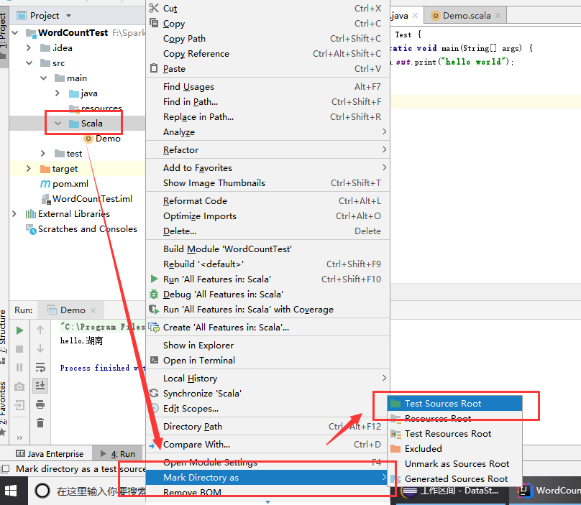Click Find Usages
581x505 pixels.
tap(268, 87)
